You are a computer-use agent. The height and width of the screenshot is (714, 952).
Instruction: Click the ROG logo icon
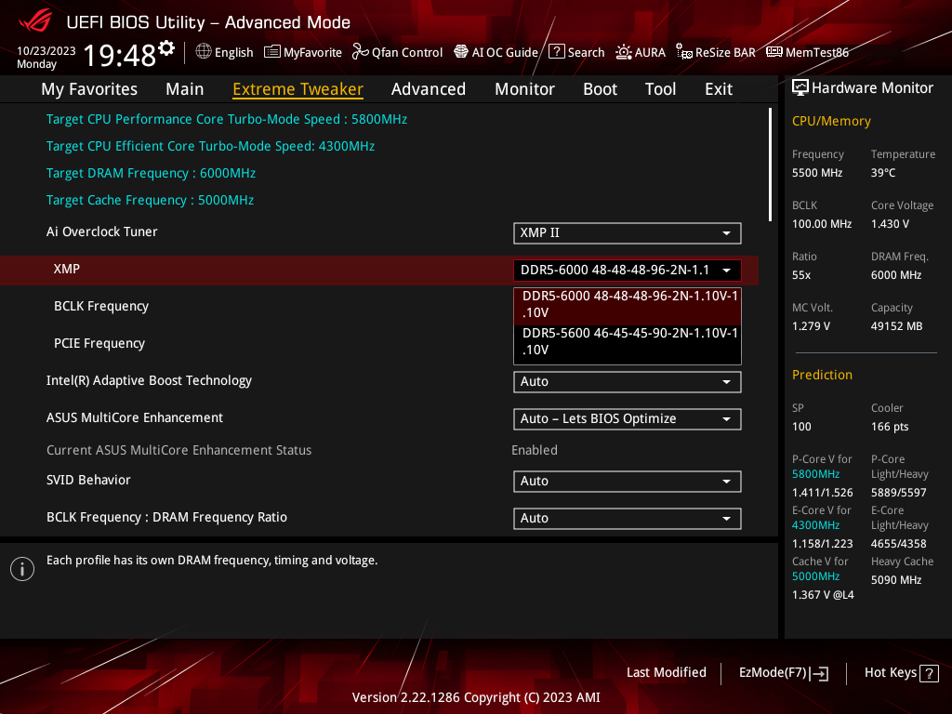(35, 22)
